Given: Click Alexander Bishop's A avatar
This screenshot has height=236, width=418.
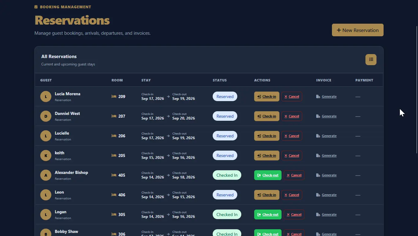Looking at the screenshot, I should pyautogui.click(x=46, y=175).
